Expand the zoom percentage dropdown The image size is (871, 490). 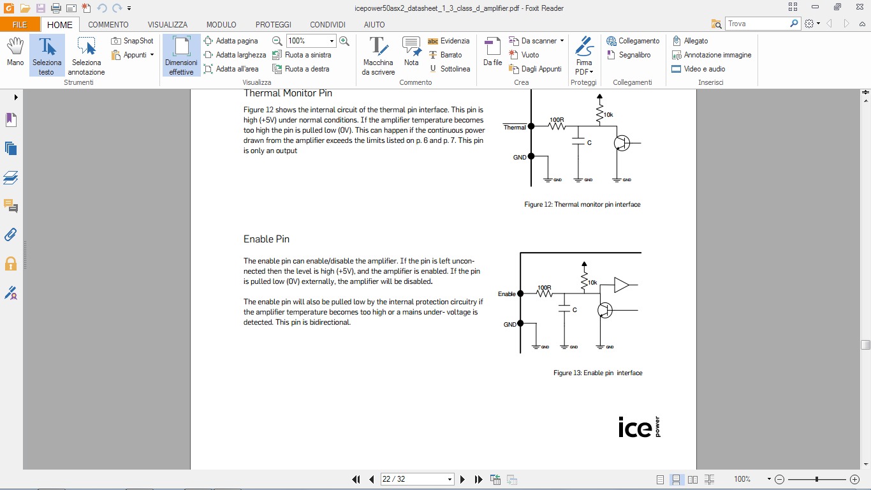pyautogui.click(x=332, y=41)
